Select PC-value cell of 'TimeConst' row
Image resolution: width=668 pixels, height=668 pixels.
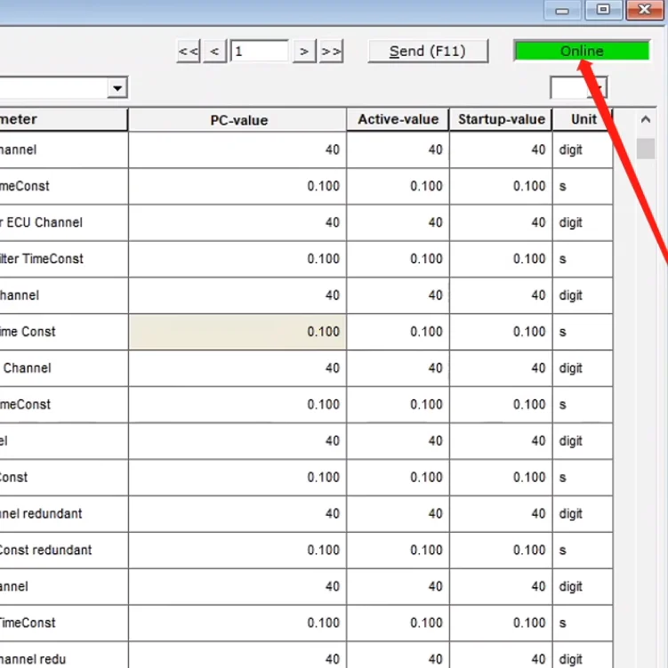tap(237, 624)
